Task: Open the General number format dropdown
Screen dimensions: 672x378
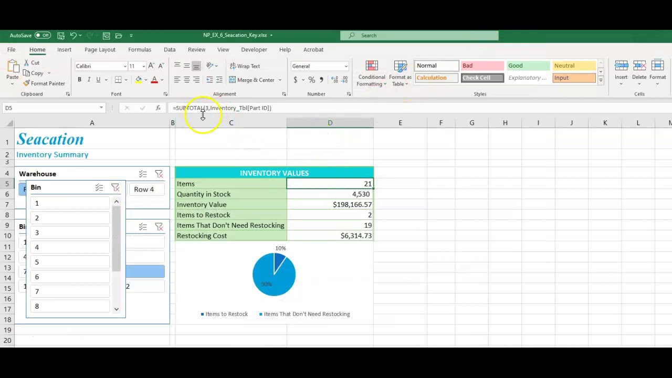Action: [346, 66]
